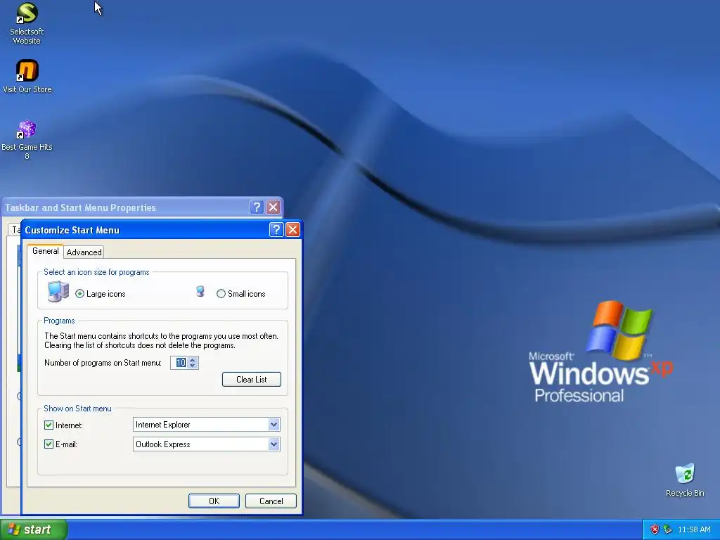Click the Clear List button
Image resolution: width=720 pixels, height=540 pixels.
252,379
